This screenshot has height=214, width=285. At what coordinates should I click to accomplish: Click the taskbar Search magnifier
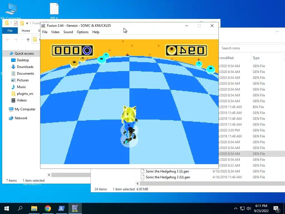tap(20, 208)
